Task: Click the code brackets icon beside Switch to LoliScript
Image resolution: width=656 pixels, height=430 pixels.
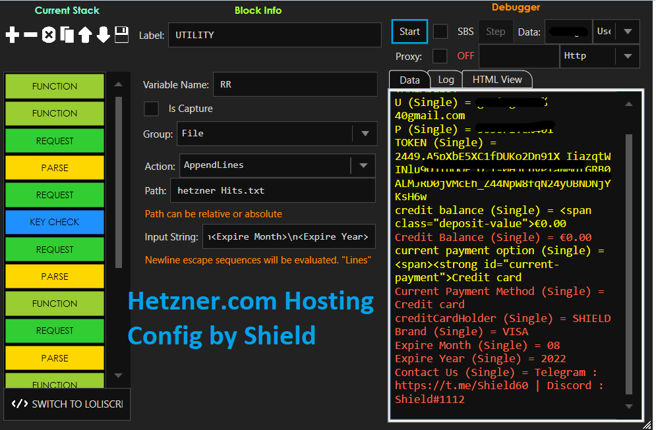Action: coord(20,404)
